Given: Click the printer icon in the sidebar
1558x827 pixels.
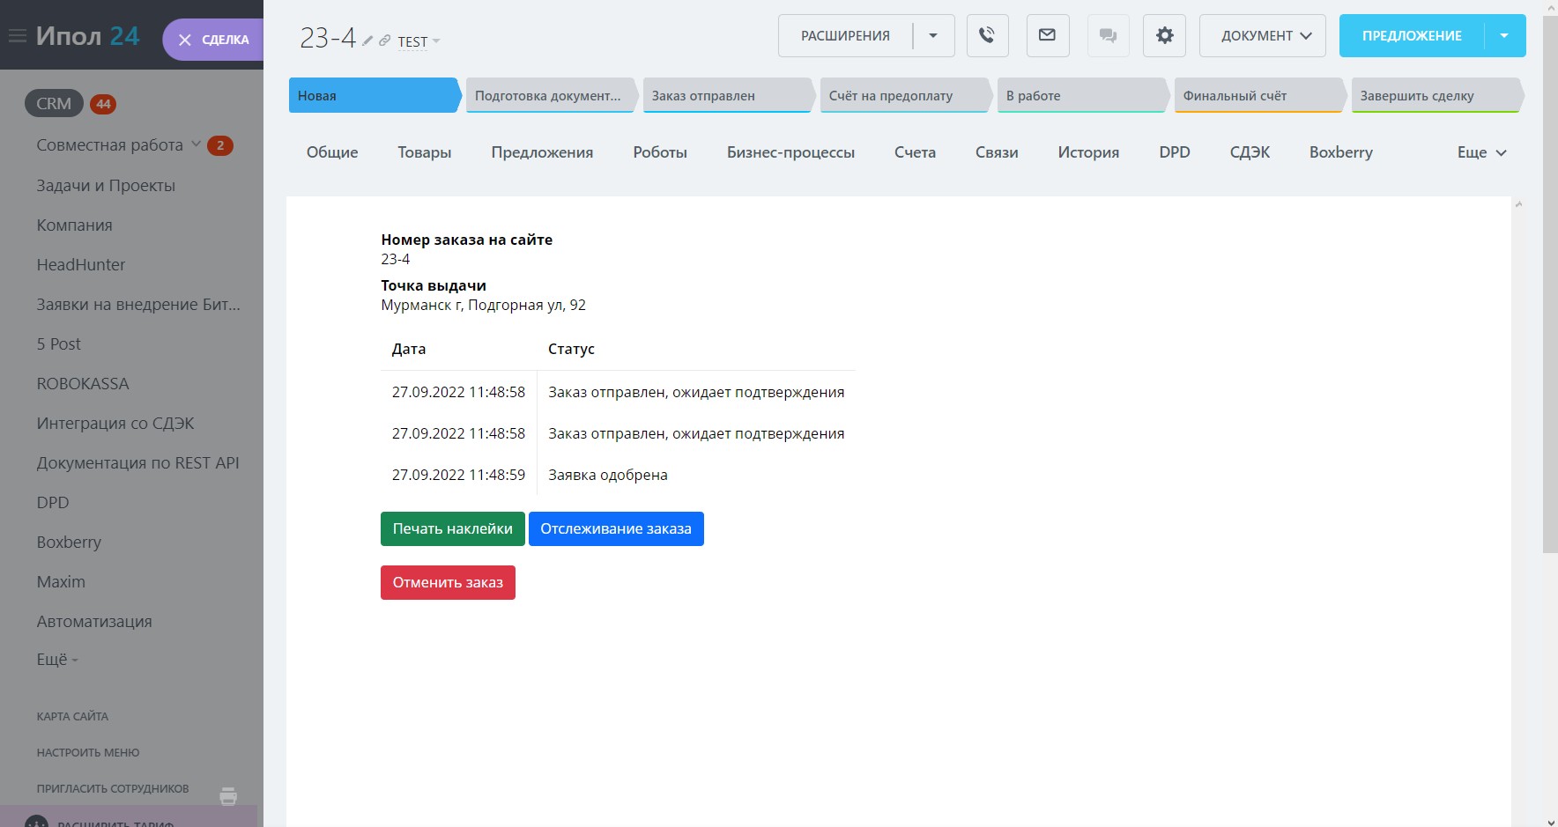Looking at the screenshot, I should 228,796.
